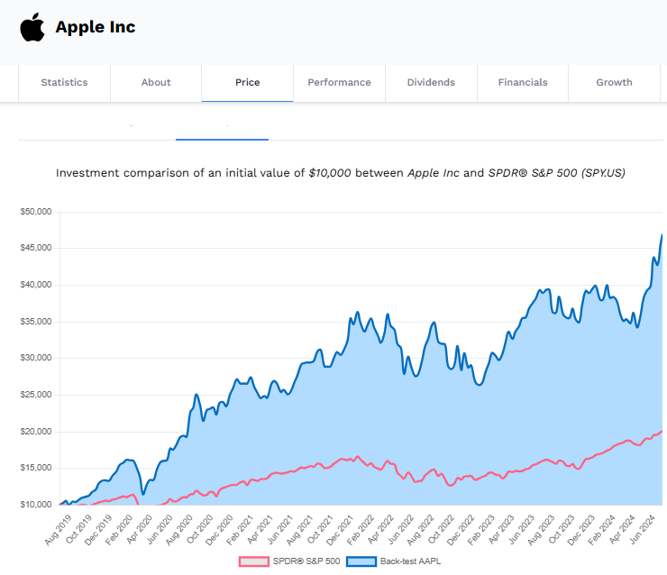Click the investment comparison chart title
This screenshot has height=575, width=667.
click(341, 173)
